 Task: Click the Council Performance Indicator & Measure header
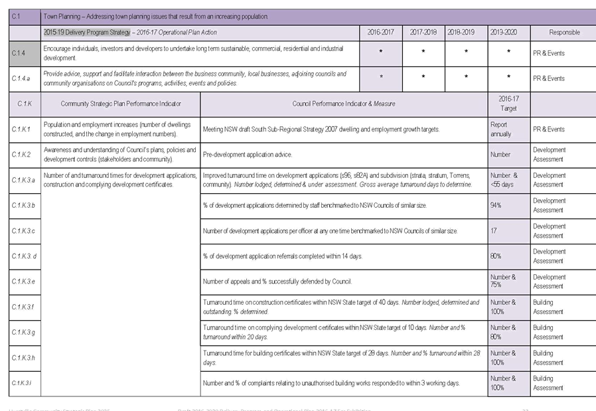tap(344, 104)
